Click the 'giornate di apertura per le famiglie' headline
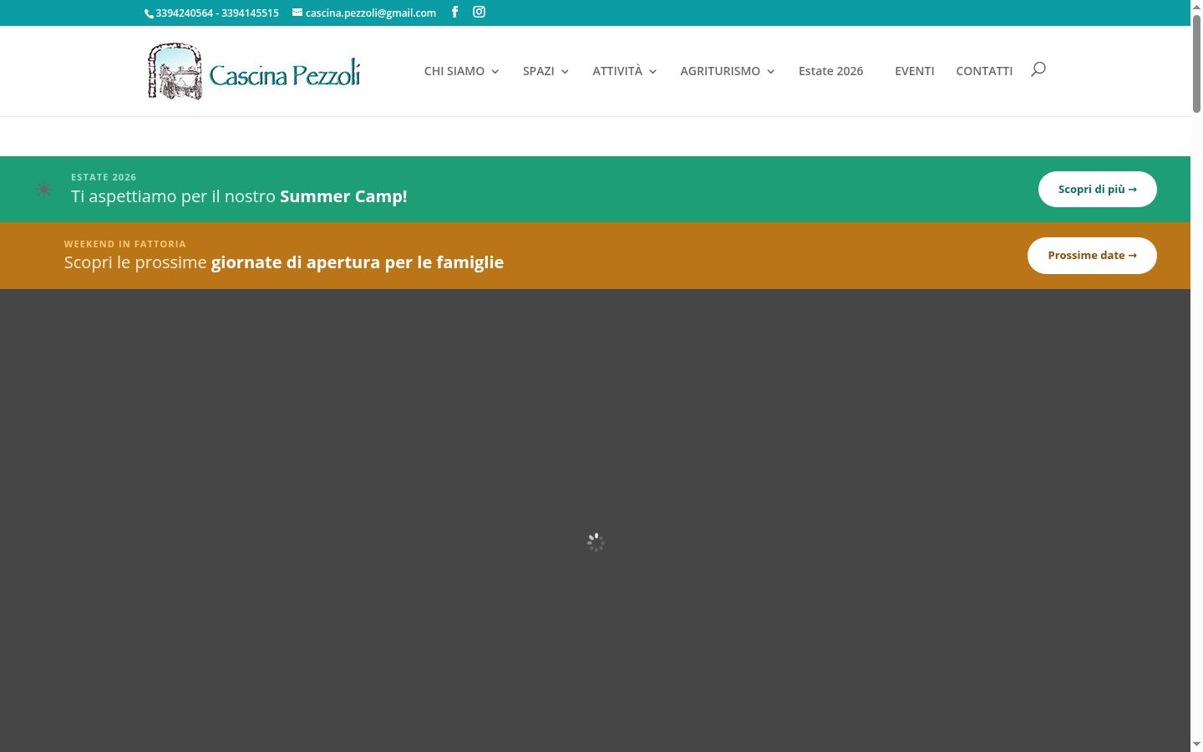Screen dimensions: 1203x752 coord(358,262)
